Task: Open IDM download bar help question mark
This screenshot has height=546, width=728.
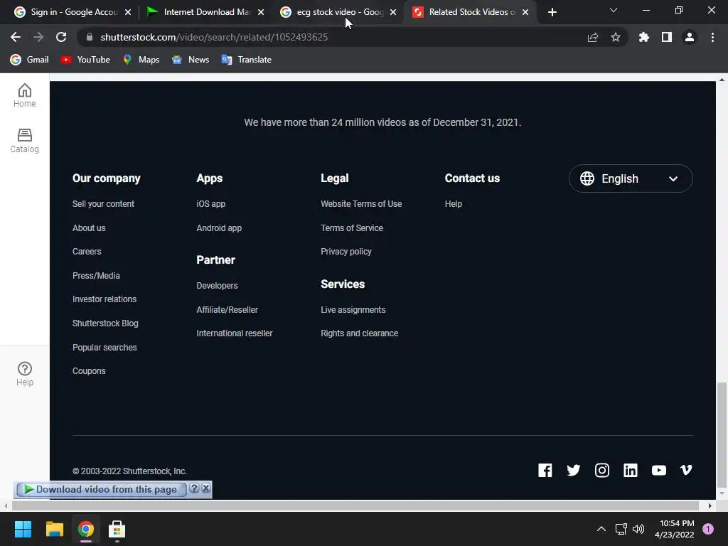Action: 194,488
